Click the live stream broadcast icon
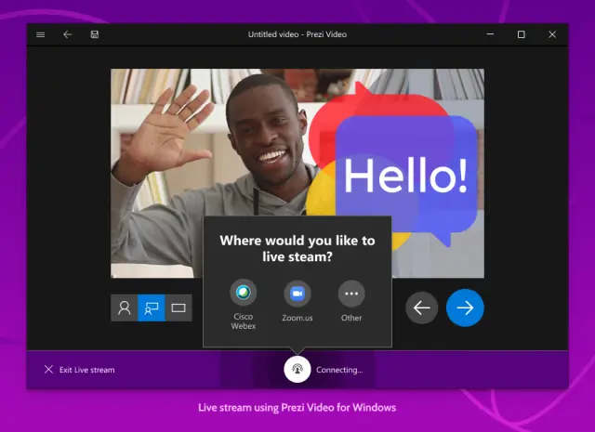595x432 pixels. coord(297,369)
